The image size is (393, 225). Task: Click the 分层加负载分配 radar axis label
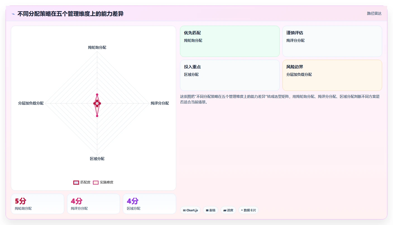coord(31,103)
